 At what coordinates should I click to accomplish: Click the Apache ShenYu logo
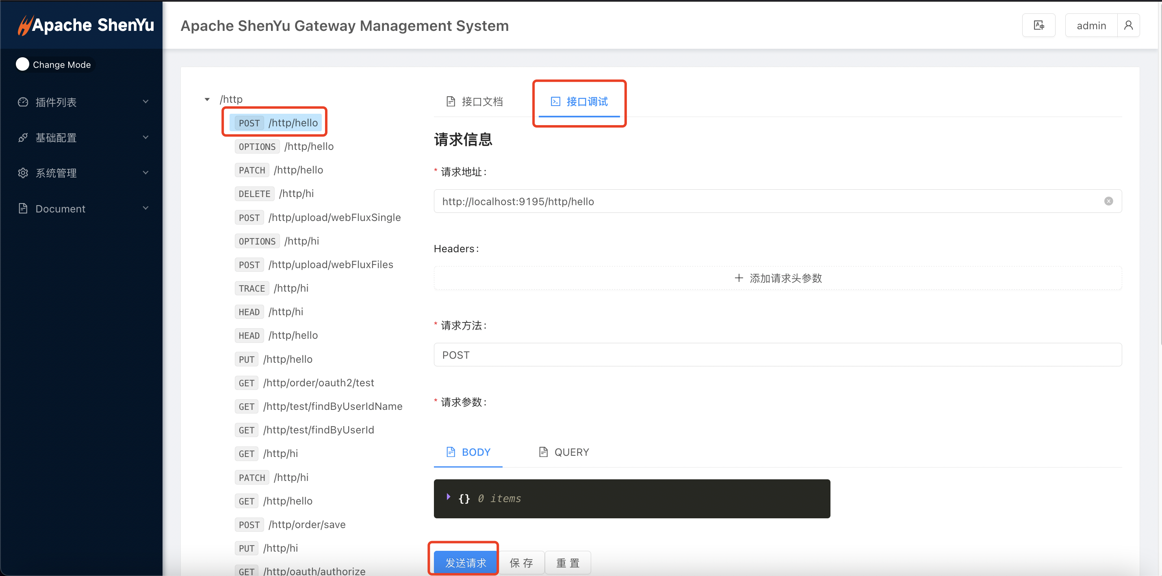[x=86, y=25]
